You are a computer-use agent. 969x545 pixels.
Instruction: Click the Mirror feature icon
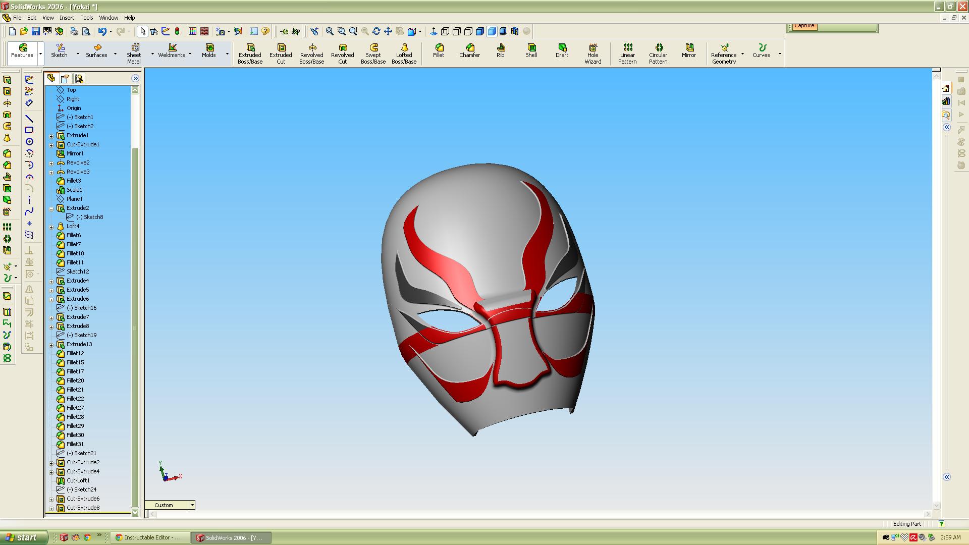click(688, 50)
